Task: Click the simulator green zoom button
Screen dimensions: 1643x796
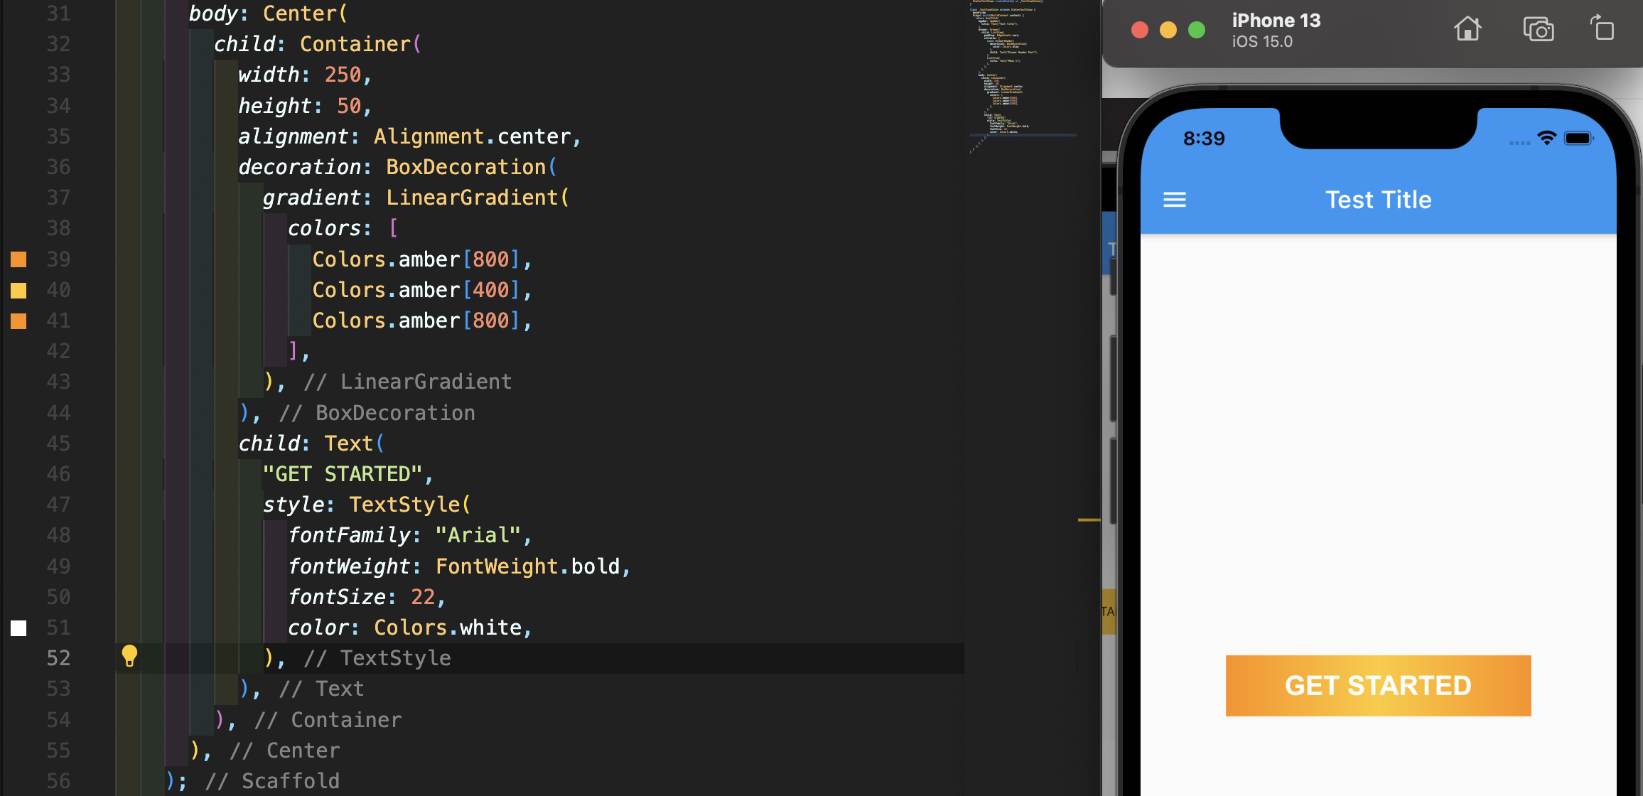Action: [1197, 30]
